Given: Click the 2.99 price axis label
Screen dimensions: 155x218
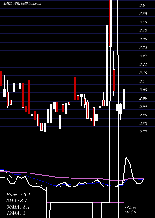Looking at the screenshot, I should click(143, 98).
